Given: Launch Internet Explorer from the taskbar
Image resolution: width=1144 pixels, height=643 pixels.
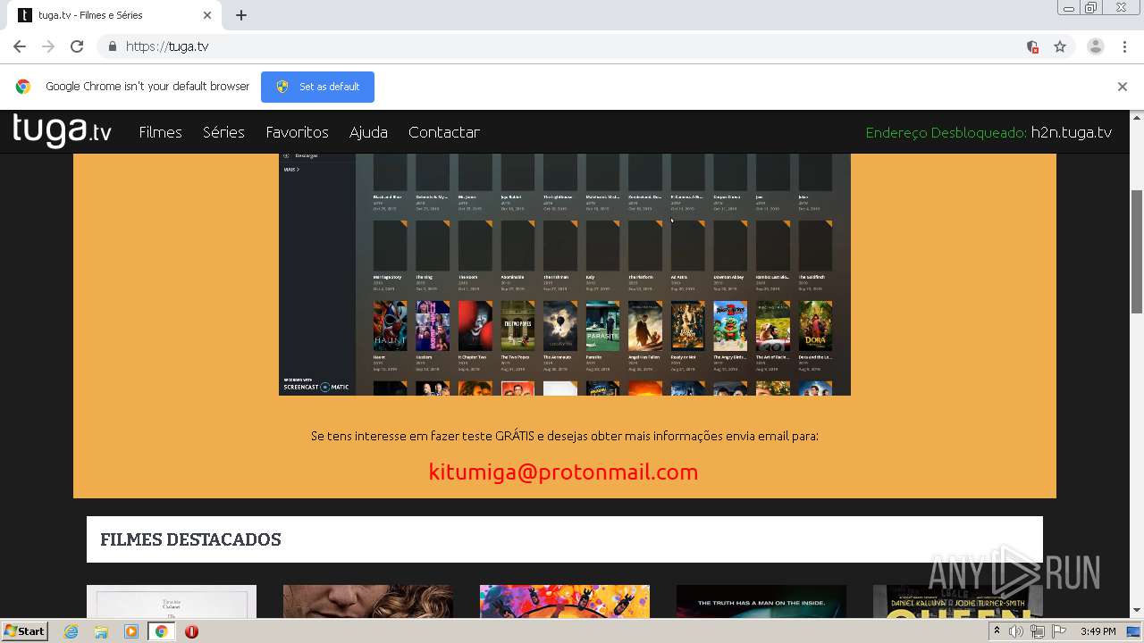Looking at the screenshot, I should (x=71, y=631).
